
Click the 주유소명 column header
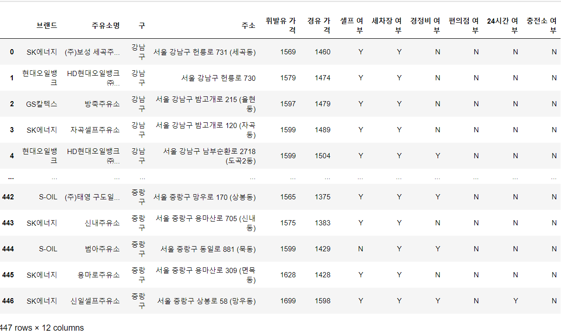(x=105, y=26)
